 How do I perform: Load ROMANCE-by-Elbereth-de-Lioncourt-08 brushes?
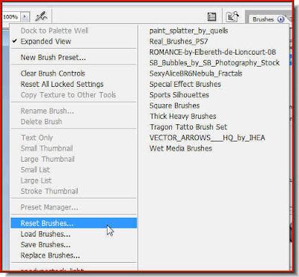tap(212, 52)
